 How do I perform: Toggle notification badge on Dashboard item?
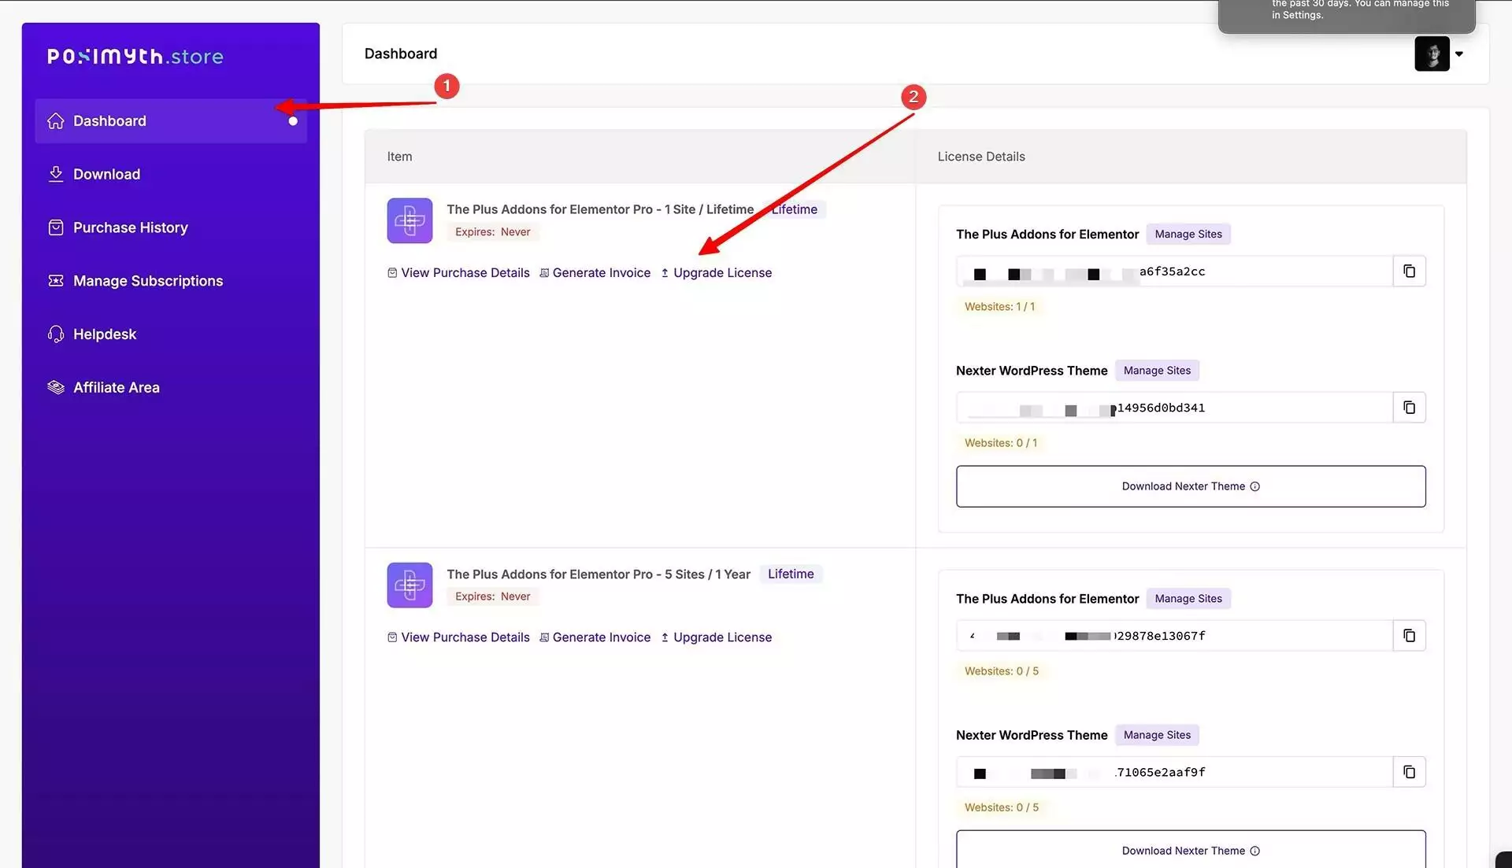292,120
